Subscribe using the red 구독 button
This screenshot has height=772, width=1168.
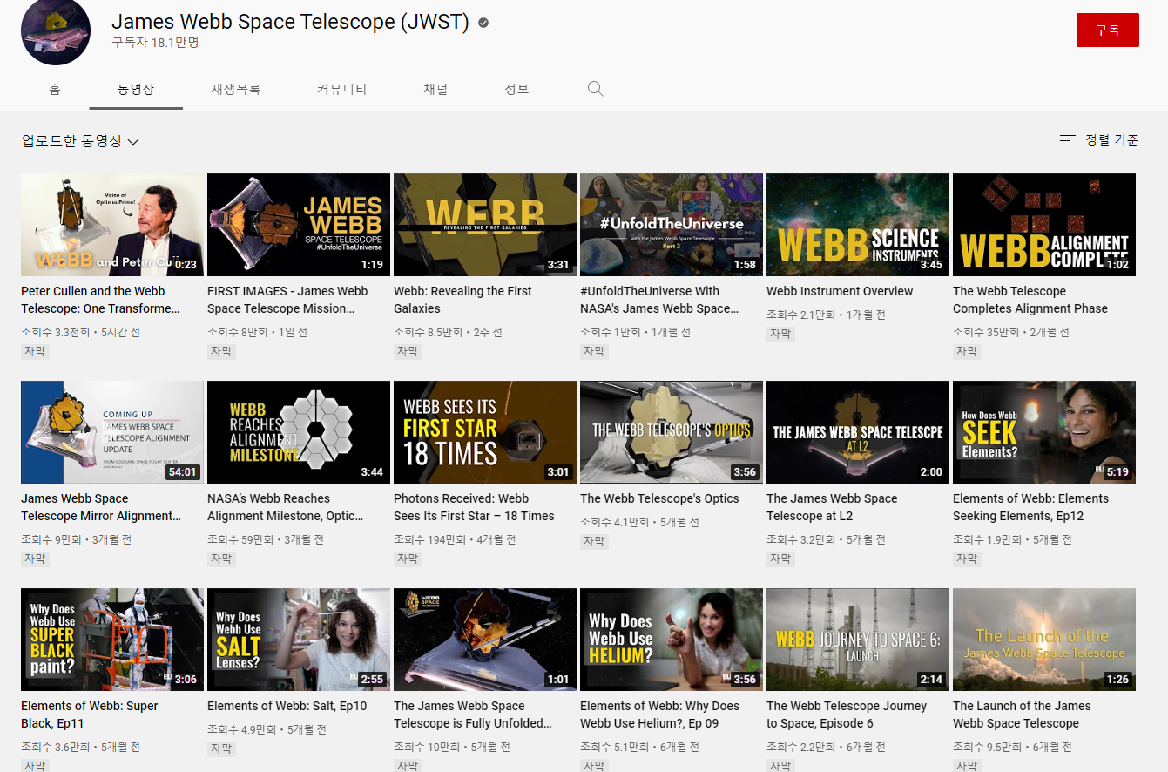tap(1107, 30)
